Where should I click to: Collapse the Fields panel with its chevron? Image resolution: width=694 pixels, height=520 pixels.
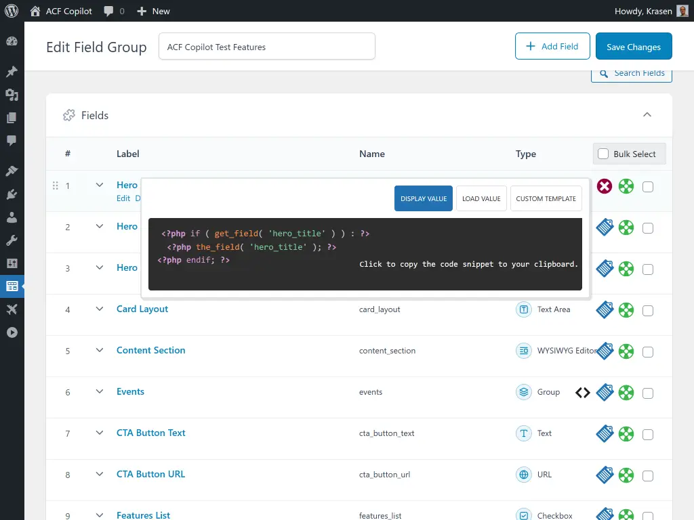tap(647, 114)
